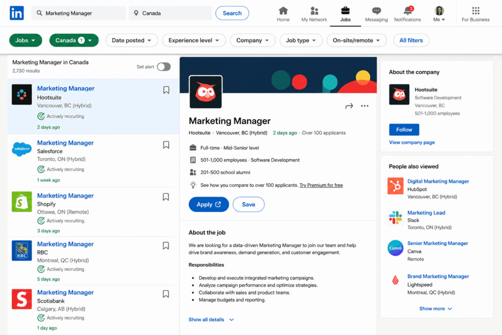Open All filters

pyautogui.click(x=411, y=40)
